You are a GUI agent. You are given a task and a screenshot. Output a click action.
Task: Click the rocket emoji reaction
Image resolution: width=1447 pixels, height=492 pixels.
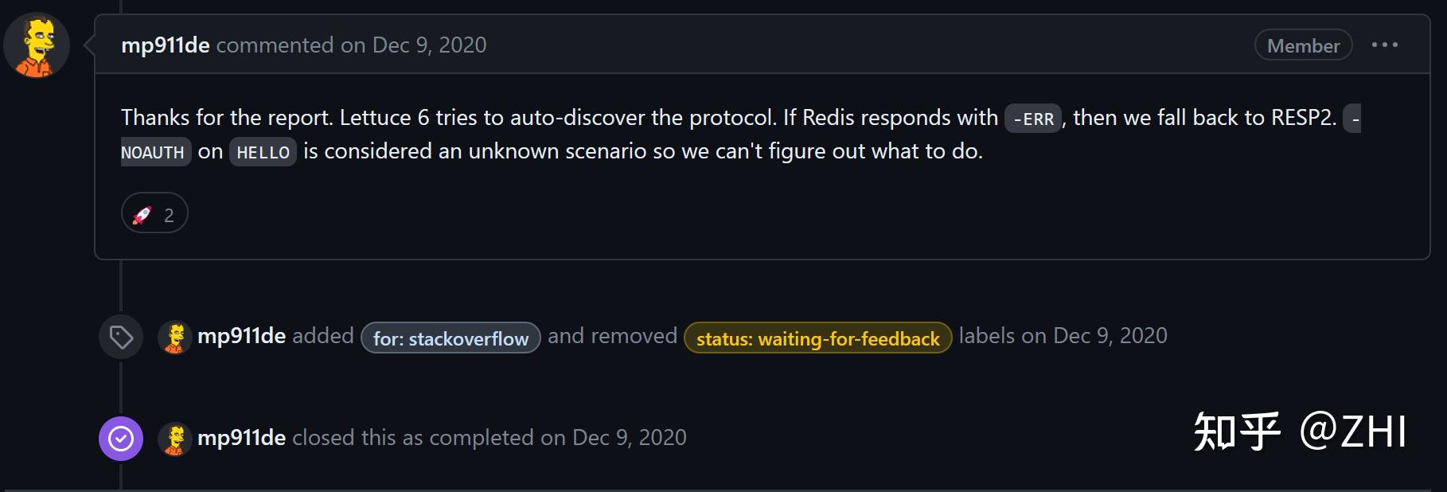tap(142, 213)
